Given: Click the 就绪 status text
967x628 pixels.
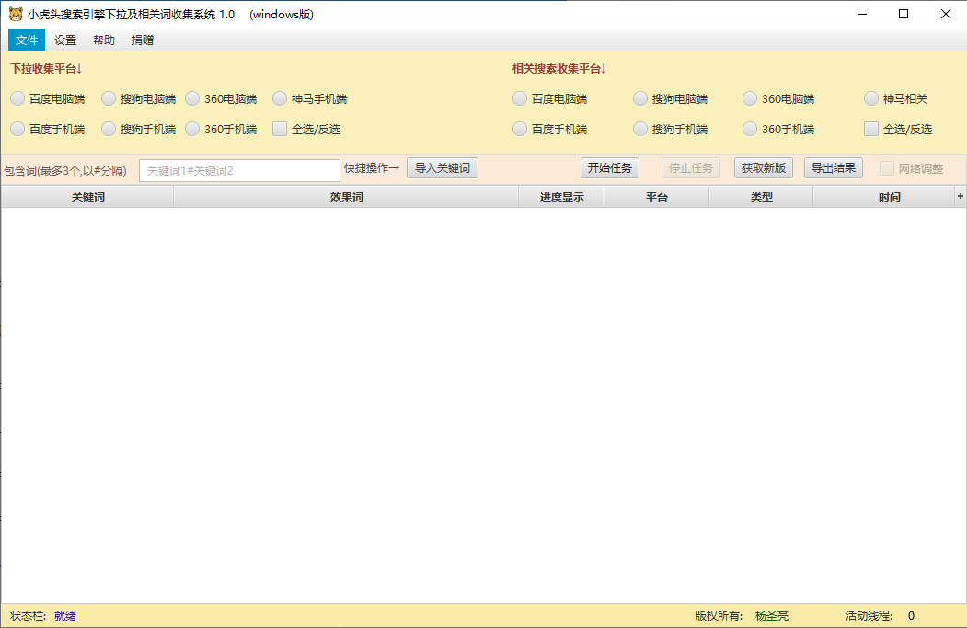Looking at the screenshot, I should tap(64, 616).
